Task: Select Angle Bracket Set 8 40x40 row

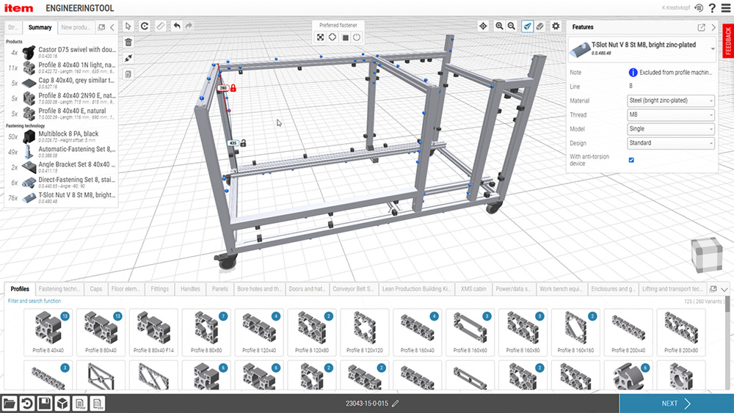Action: pyautogui.click(x=61, y=167)
